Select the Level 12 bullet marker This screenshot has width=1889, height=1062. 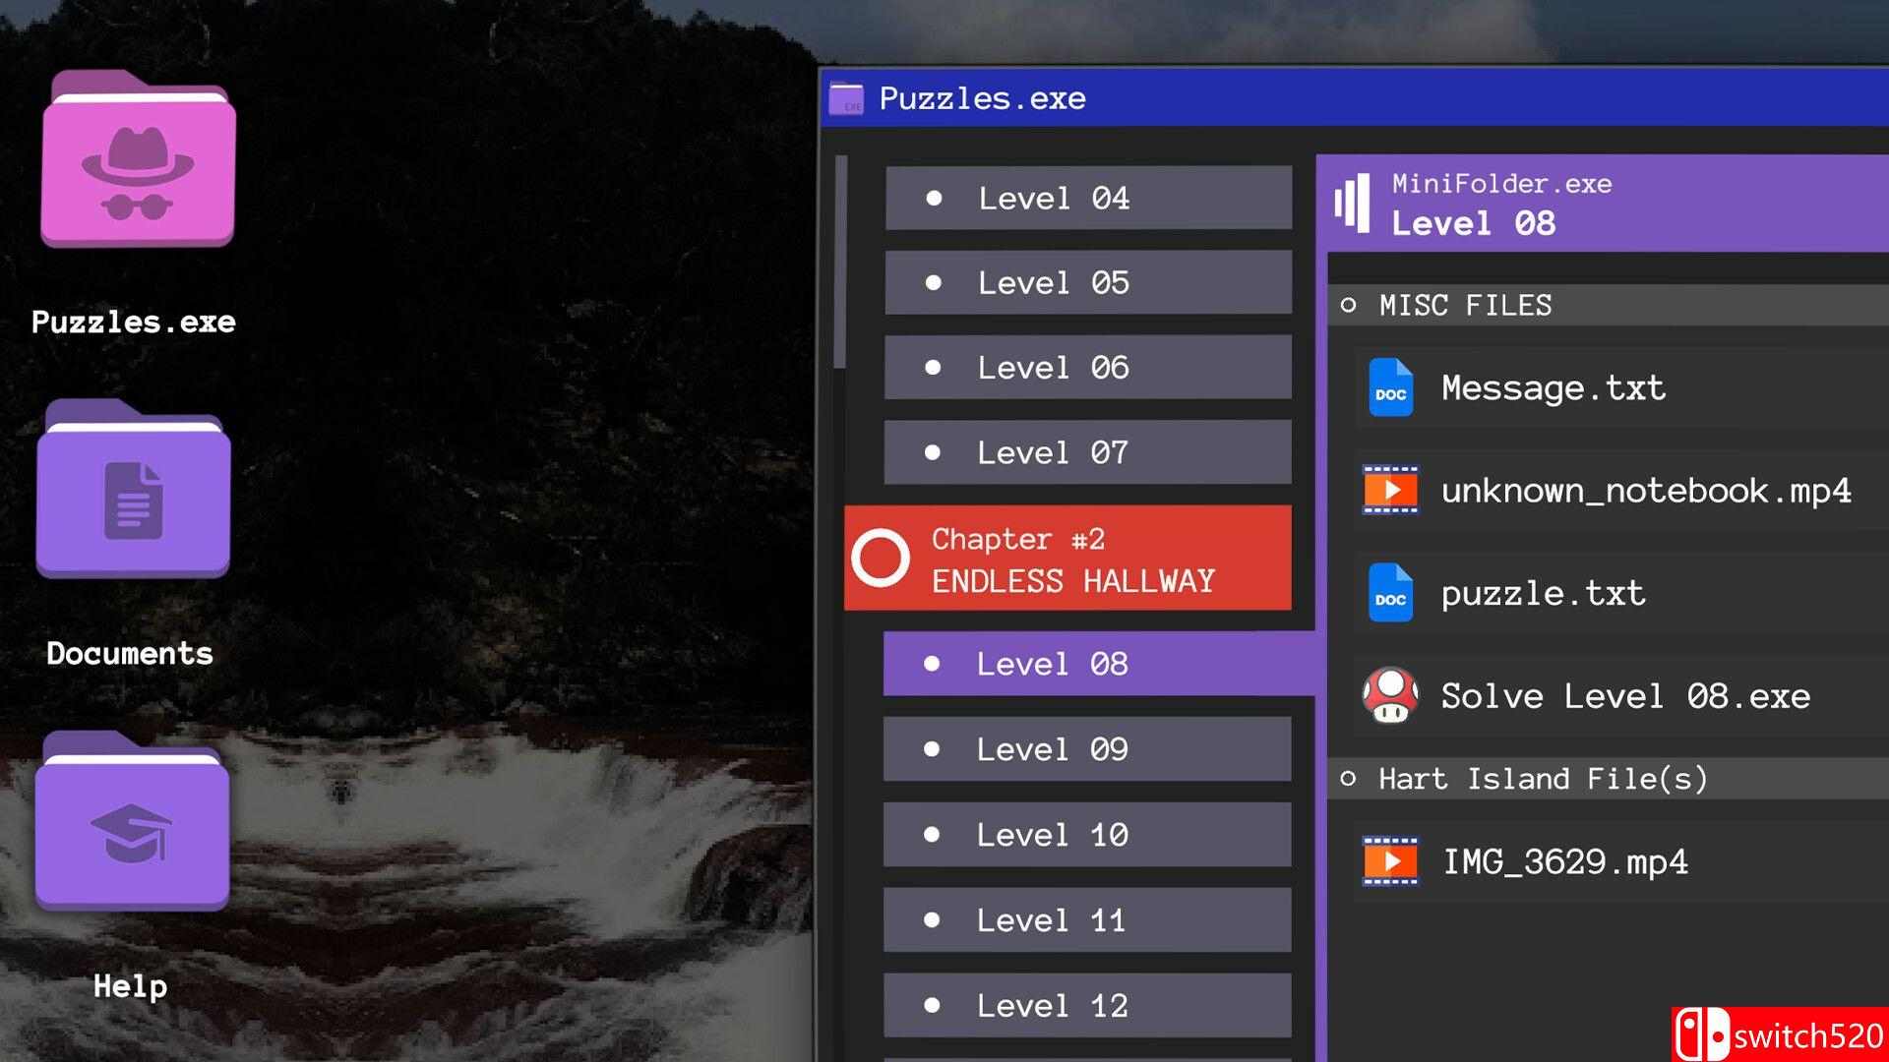point(932,1005)
